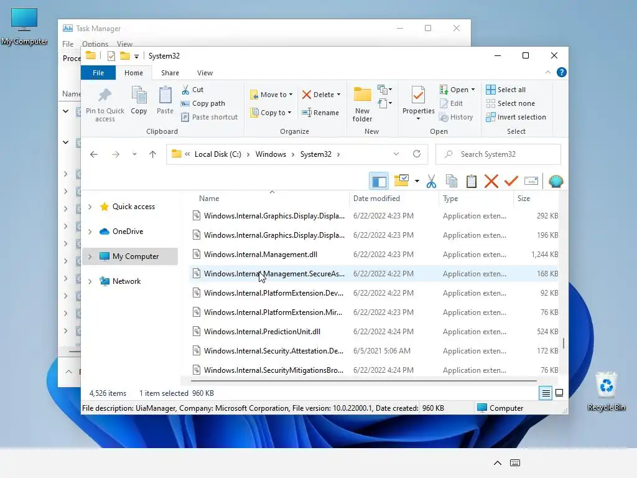637x478 pixels.
Task: Click the red X delete toolbar icon
Action: pyautogui.click(x=491, y=181)
